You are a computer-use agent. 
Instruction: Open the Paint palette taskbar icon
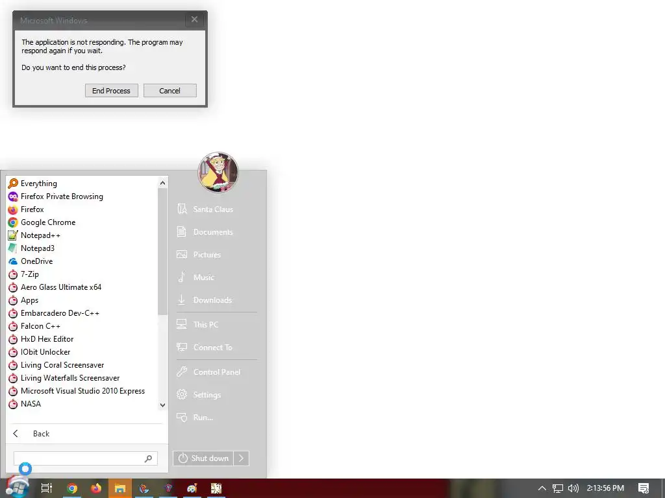[x=192, y=488]
